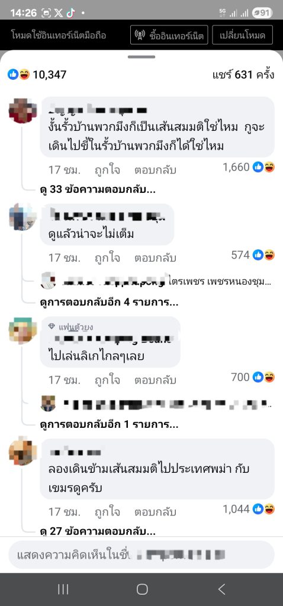
Task: Open reaction icons beside the 700 count
Action: click(264, 377)
